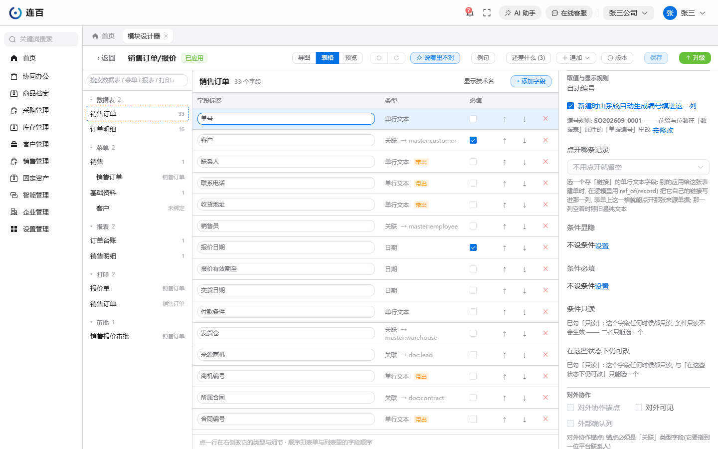
Task: Open 智能管理 in sidebar
Action: (42, 195)
